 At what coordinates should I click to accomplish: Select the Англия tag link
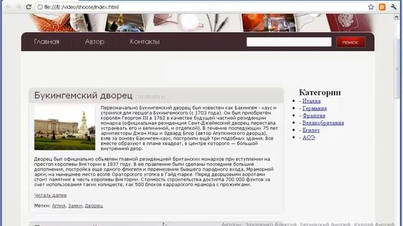pyautogui.click(x=59, y=205)
